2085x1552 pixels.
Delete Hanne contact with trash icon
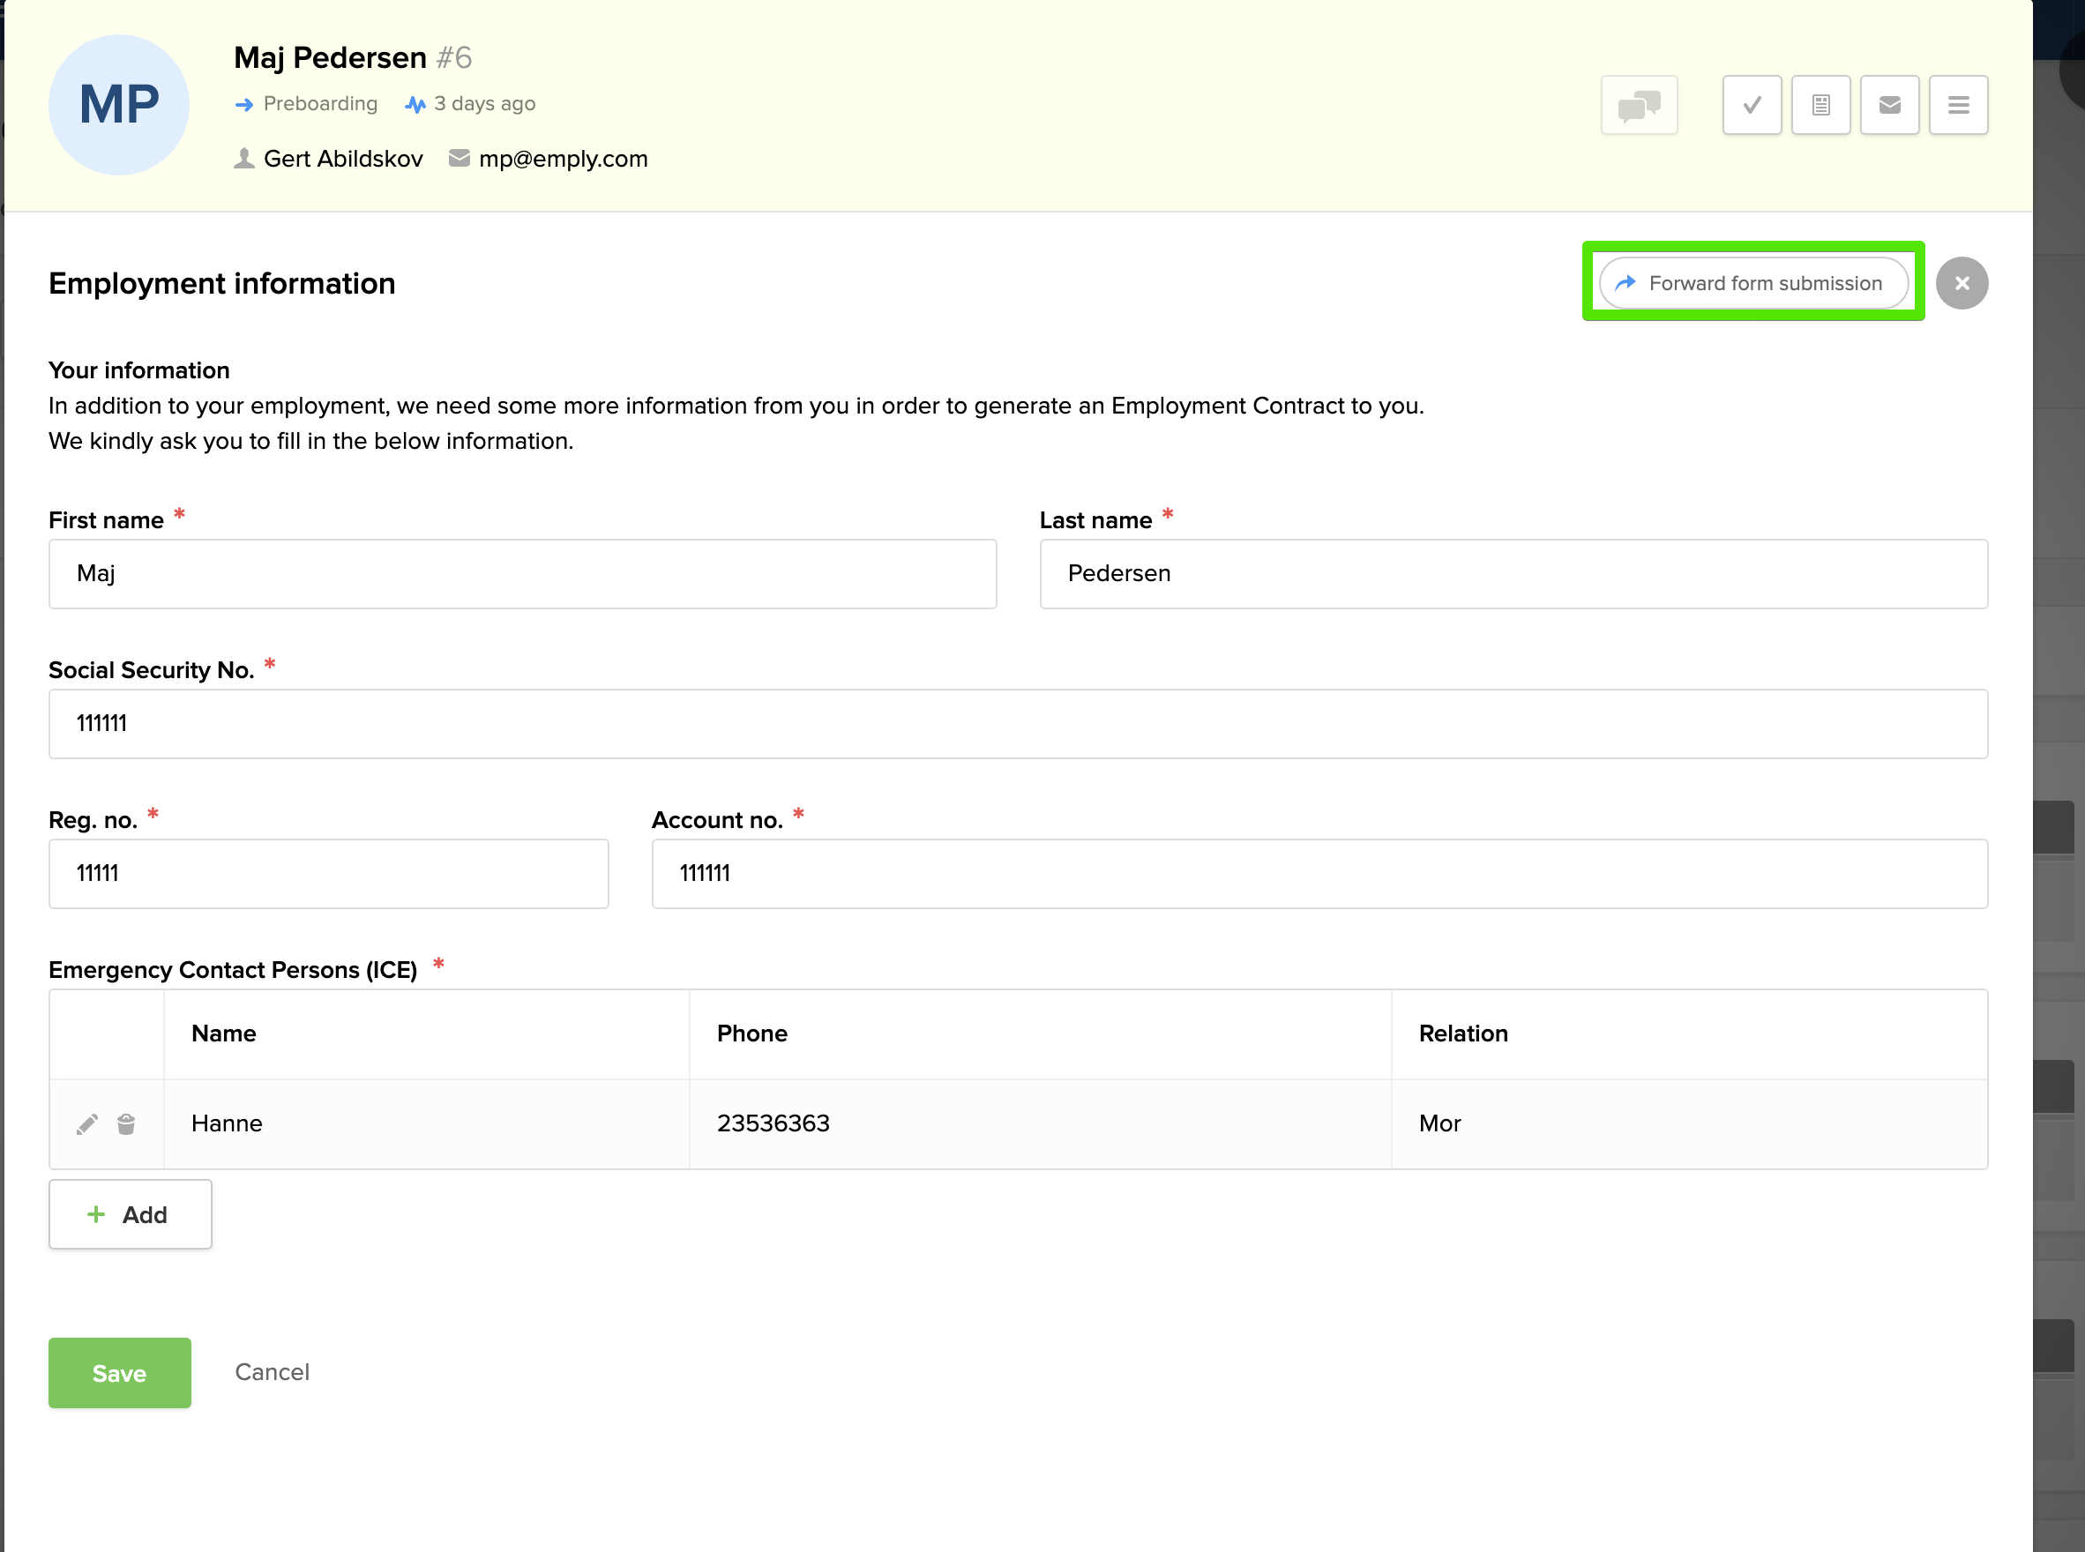click(126, 1123)
